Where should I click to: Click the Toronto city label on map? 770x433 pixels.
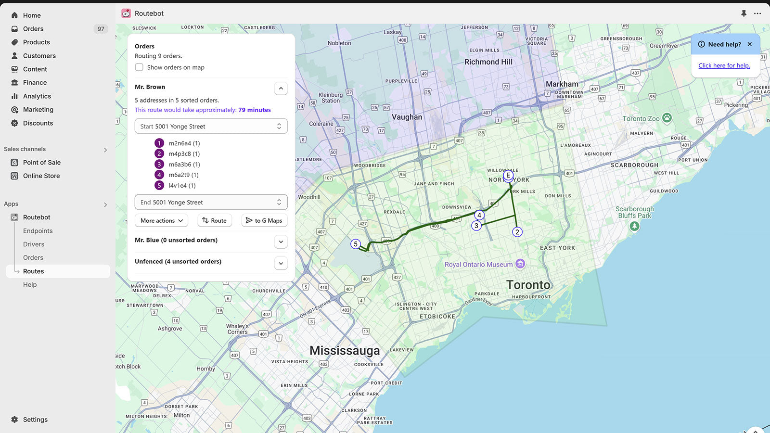pyautogui.click(x=528, y=285)
